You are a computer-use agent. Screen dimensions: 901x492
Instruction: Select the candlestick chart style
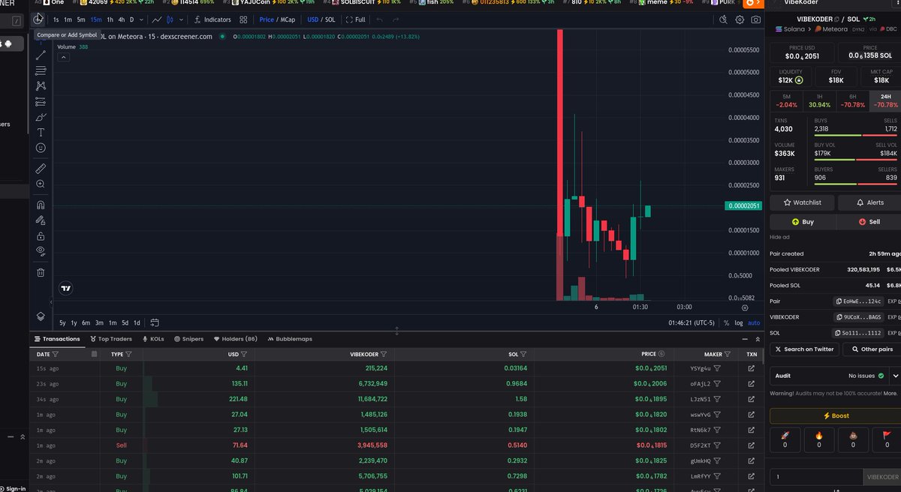170,19
